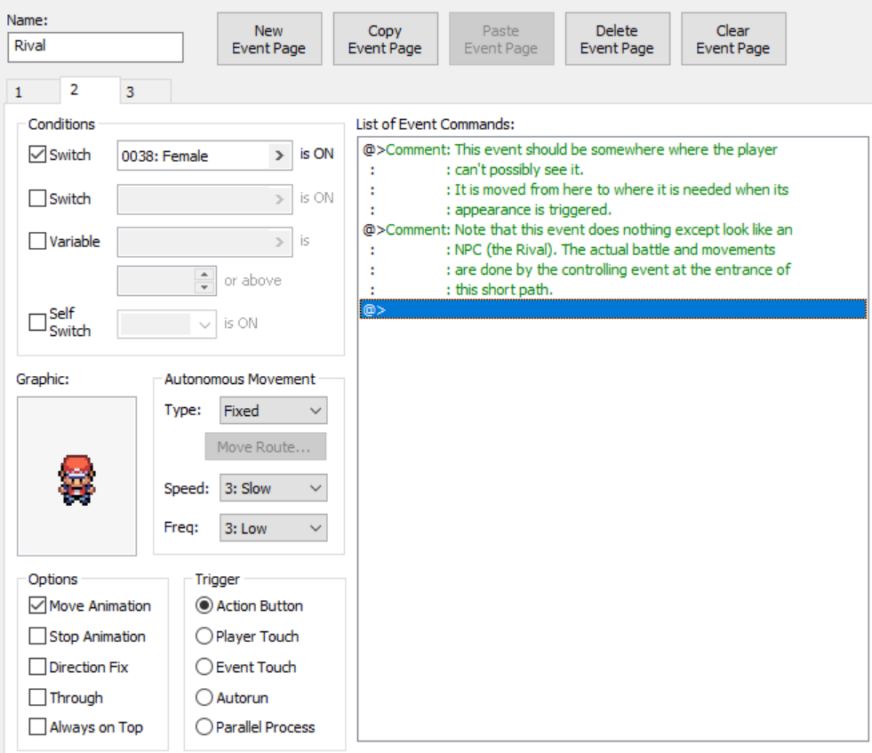
Task: Enable the Variable condition checkbox
Action: coord(37,242)
